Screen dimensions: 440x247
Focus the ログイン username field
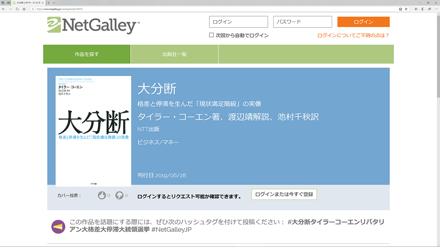point(239,22)
